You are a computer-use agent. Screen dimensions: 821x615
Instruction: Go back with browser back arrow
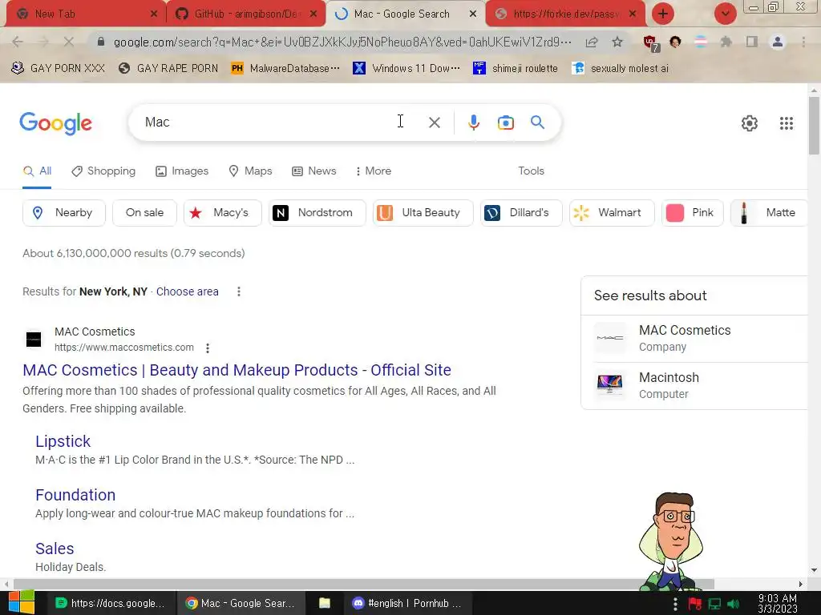[18, 42]
